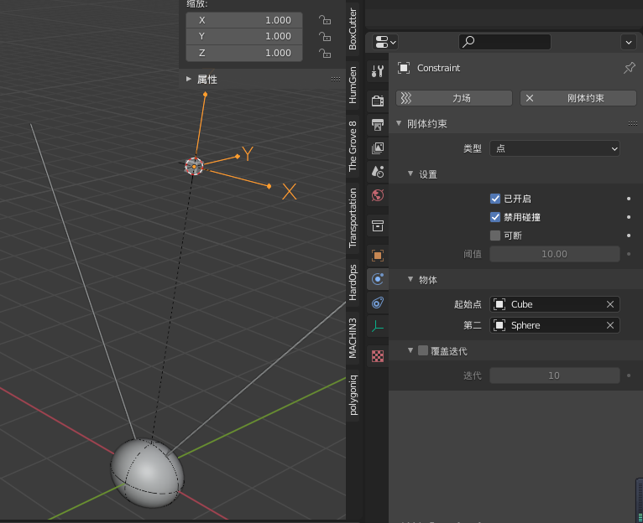The height and width of the screenshot is (523, 643).
Task: Switch to the BoxCutter sidebar tab
Action: click(353, 29)
